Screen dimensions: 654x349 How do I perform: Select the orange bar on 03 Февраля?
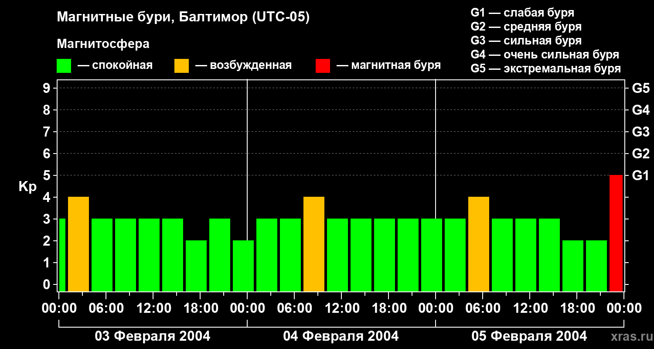tap(78, 244)
